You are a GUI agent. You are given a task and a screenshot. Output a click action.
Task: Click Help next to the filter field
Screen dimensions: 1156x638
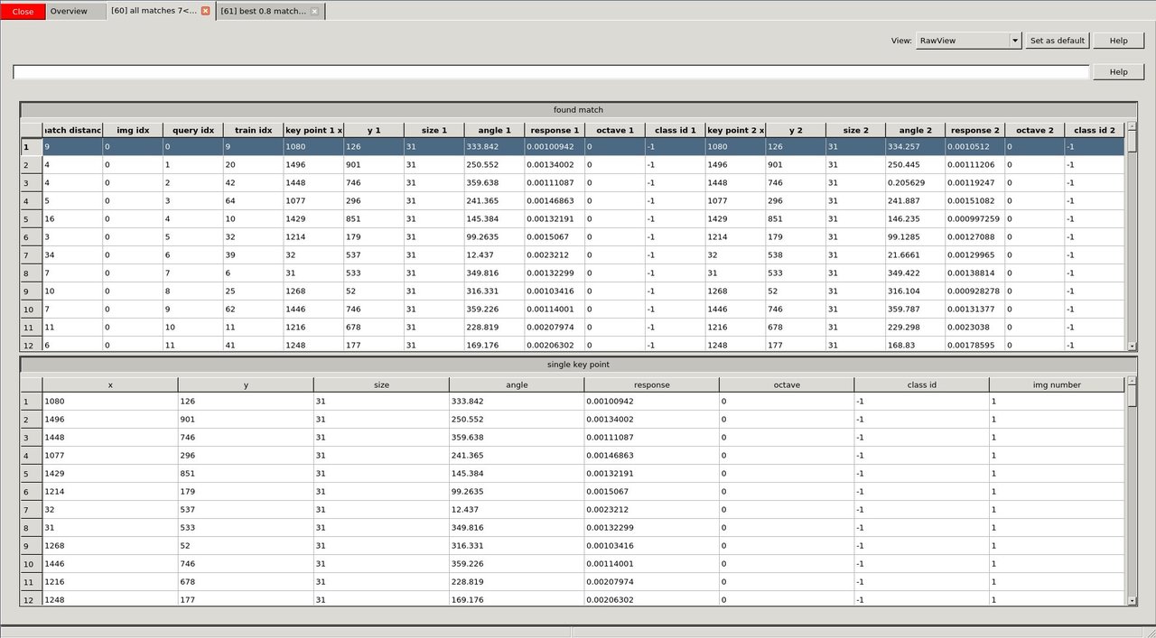click(x=1117, y=72)
